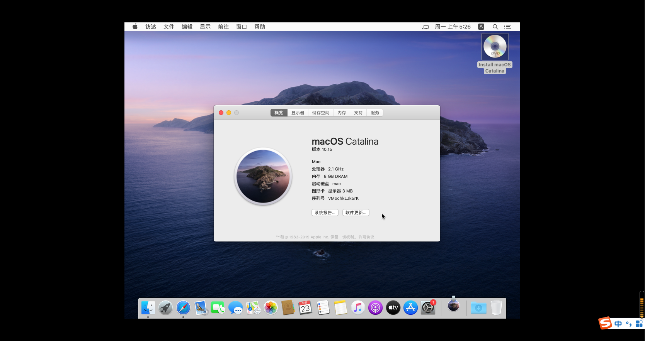The height and width of the screenshot is (341, 645).
Task: Open the 编辑 menu
Action: pyautogui.click(x=187, y=27)
